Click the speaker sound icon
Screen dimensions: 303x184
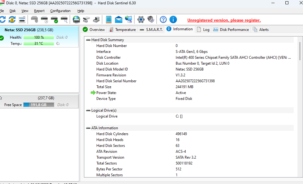[151, 20]
